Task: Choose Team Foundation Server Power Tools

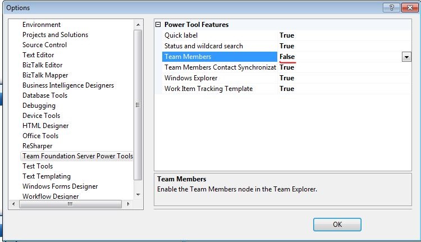Action: (x=77, y=156)
